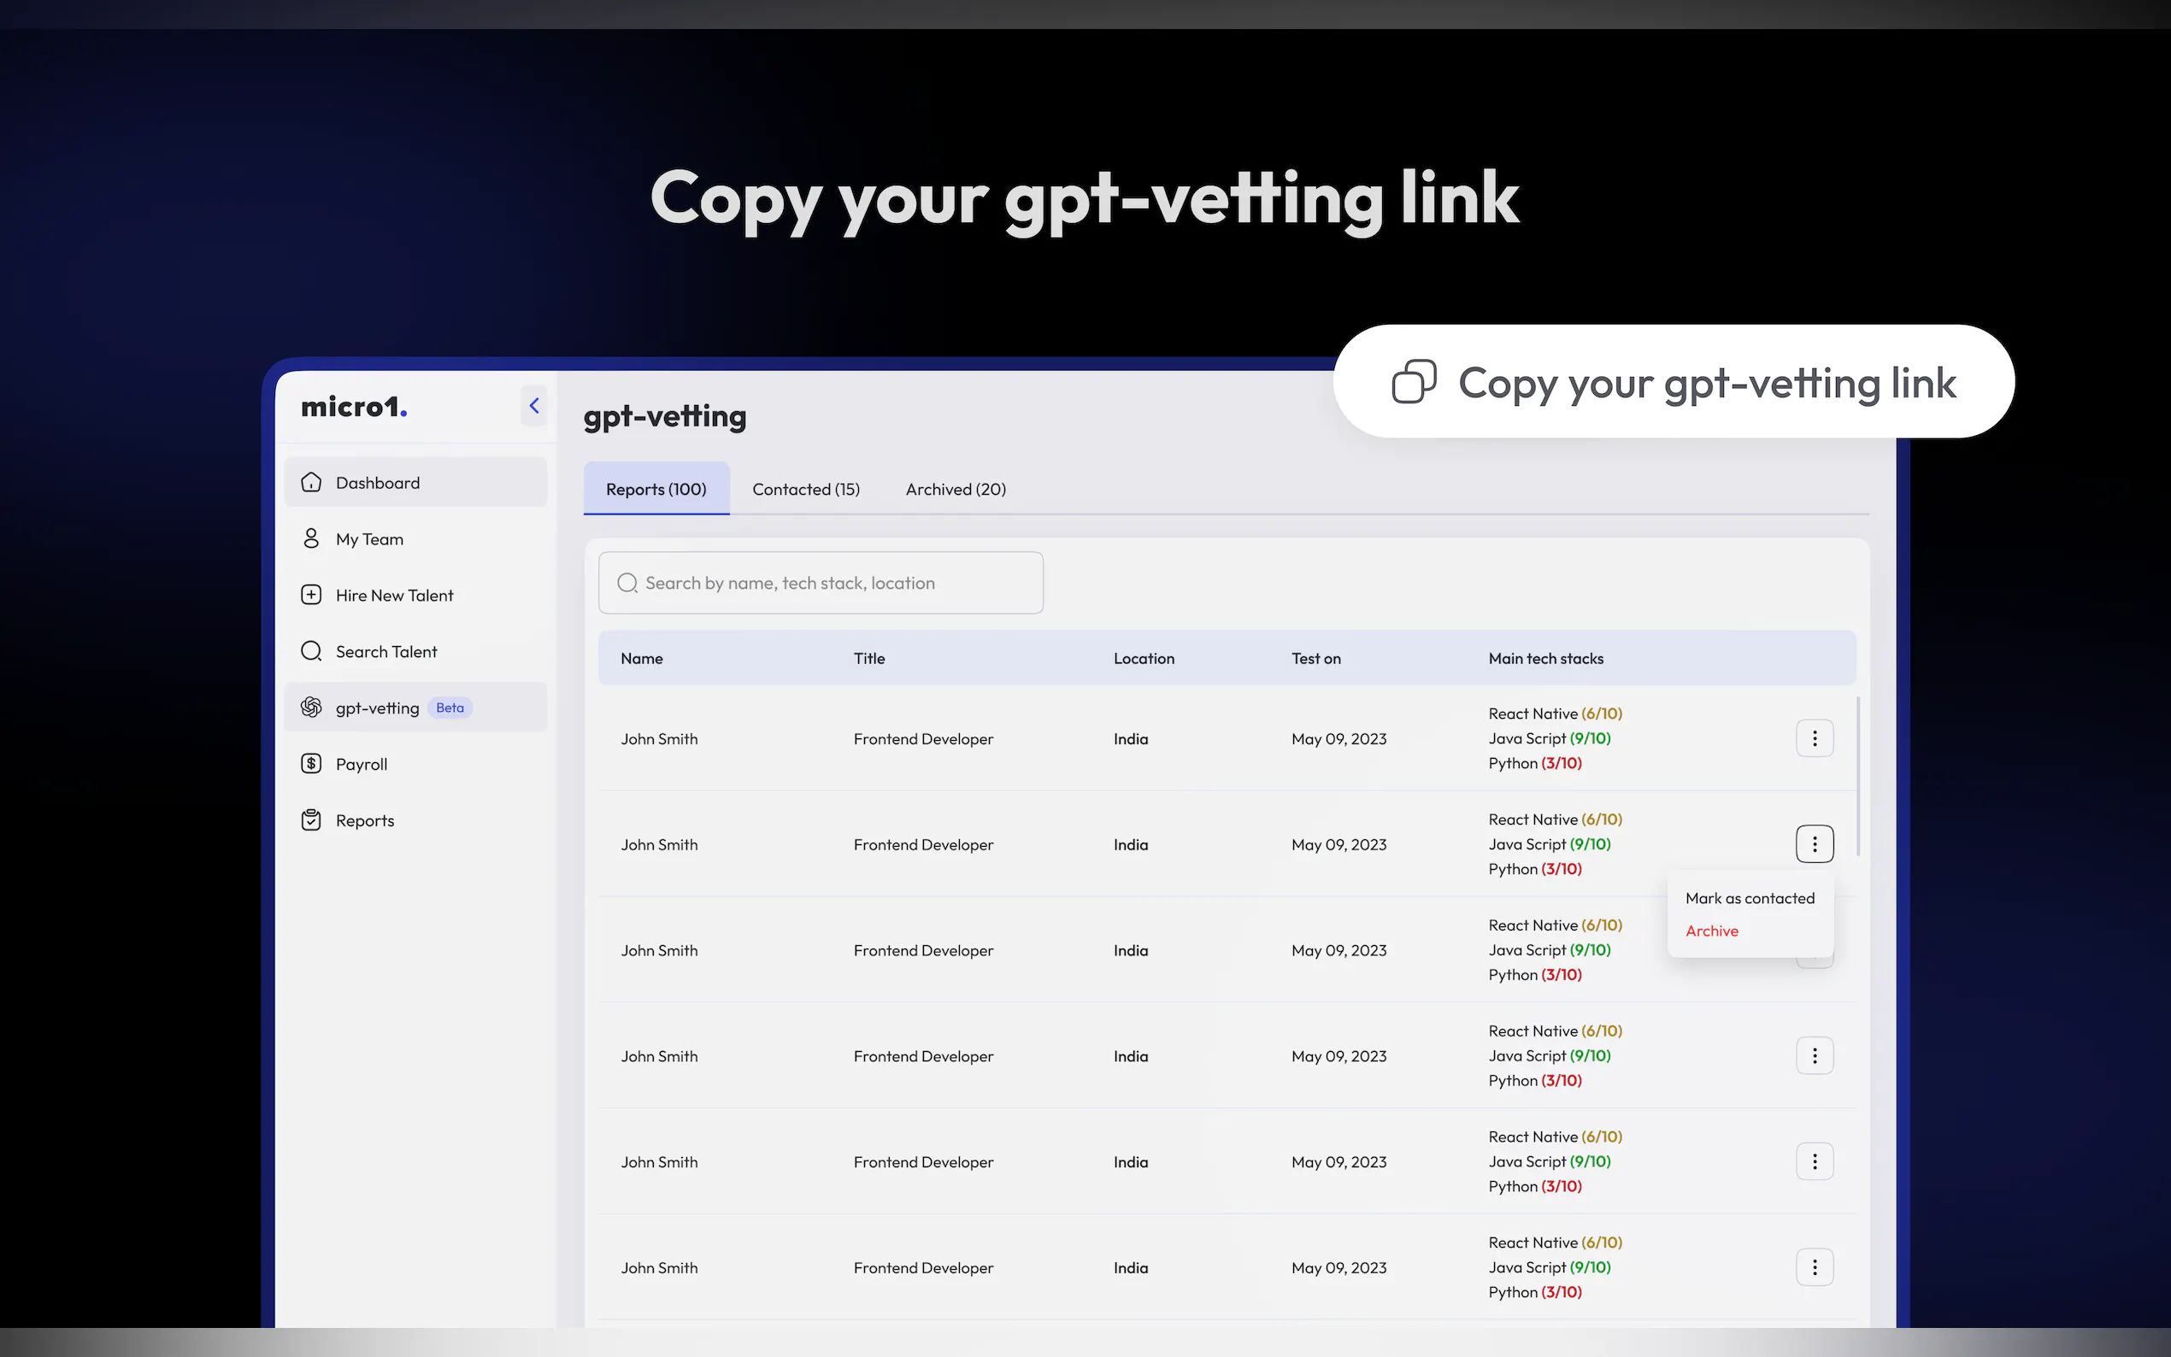Image resolution: width=2171 pixels, height=1357 pixels.
Task: Click the table's vertical scrollbar
Action: pos(1856,776)
